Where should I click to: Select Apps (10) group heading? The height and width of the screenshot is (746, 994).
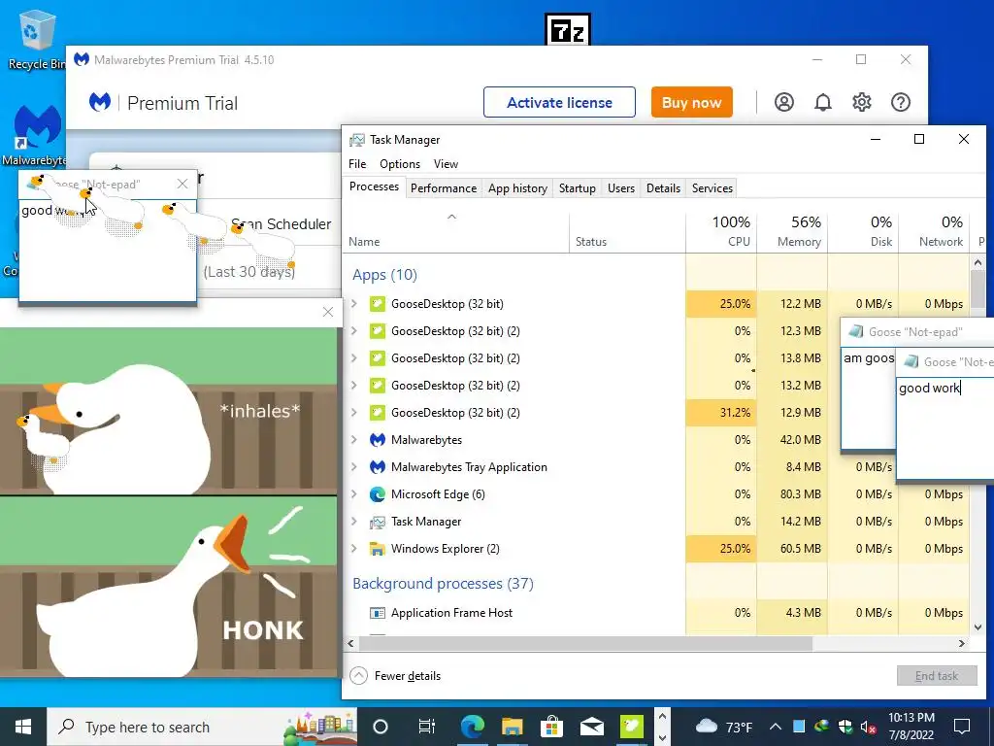tap(384, 275)
